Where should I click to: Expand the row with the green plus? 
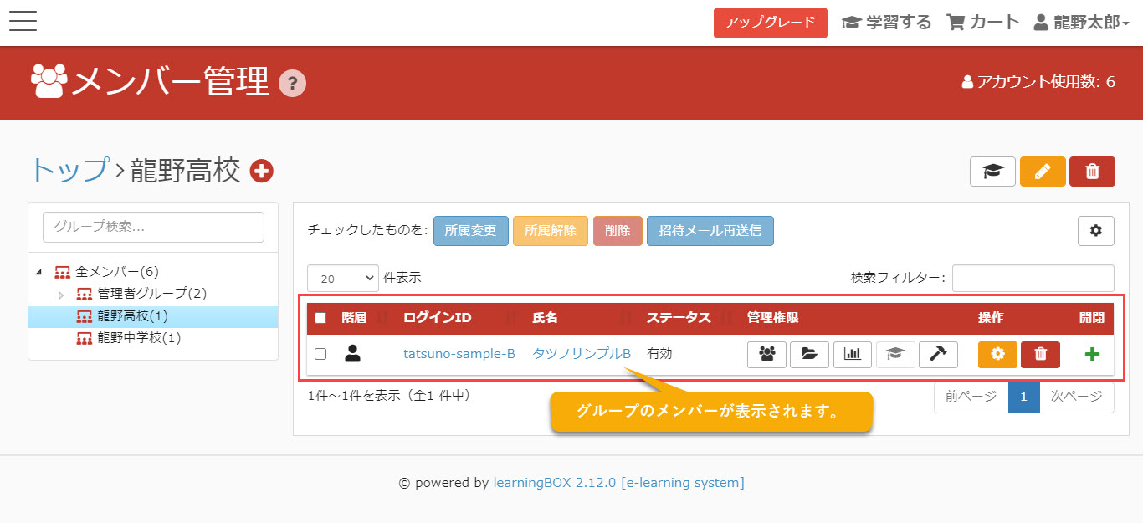click(x=1092, y=354)
